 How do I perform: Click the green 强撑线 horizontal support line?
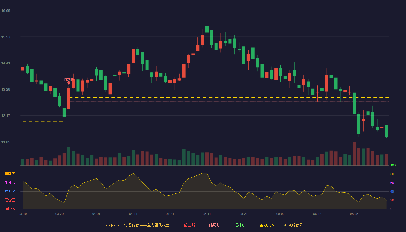click(229, 117)
